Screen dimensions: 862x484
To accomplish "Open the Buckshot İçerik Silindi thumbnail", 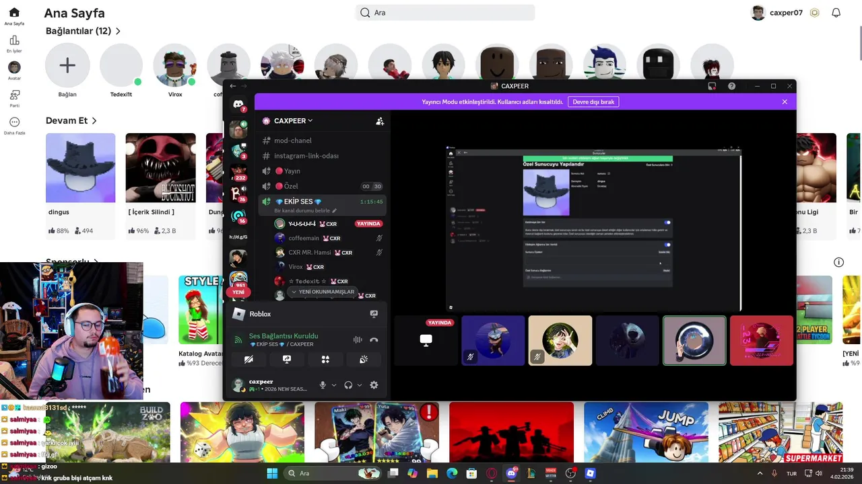I will coord(160,168).
